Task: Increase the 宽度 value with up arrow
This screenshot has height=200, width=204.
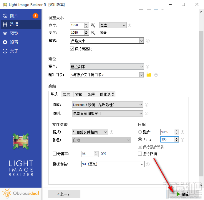Action: tap(86, 24)
